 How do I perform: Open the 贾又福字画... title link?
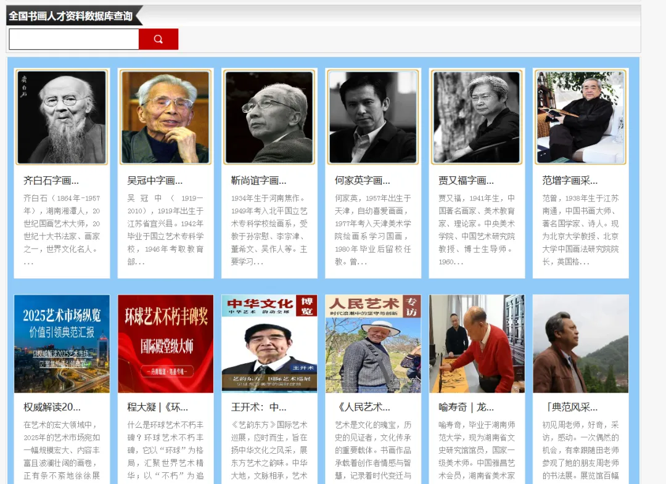click(x=466, y=181)
